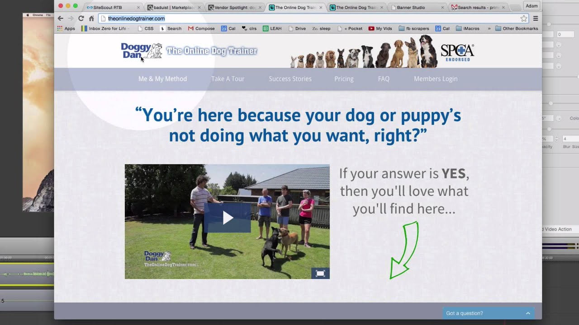Open the sleep bookmark

(322, 28)
